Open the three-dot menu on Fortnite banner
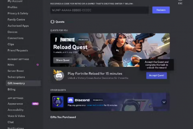 (164, 40)
